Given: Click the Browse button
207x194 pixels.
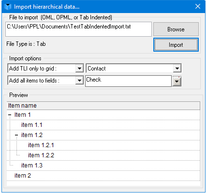Looking at the screenshot, I should pyautogui.click(x=176, y=29).
